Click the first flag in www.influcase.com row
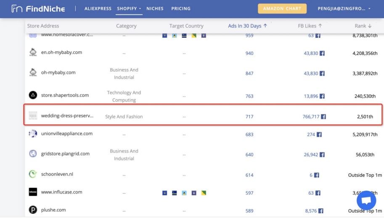This screenshot has height=218, width=384. pyautogui.click(x=164, y=193)
